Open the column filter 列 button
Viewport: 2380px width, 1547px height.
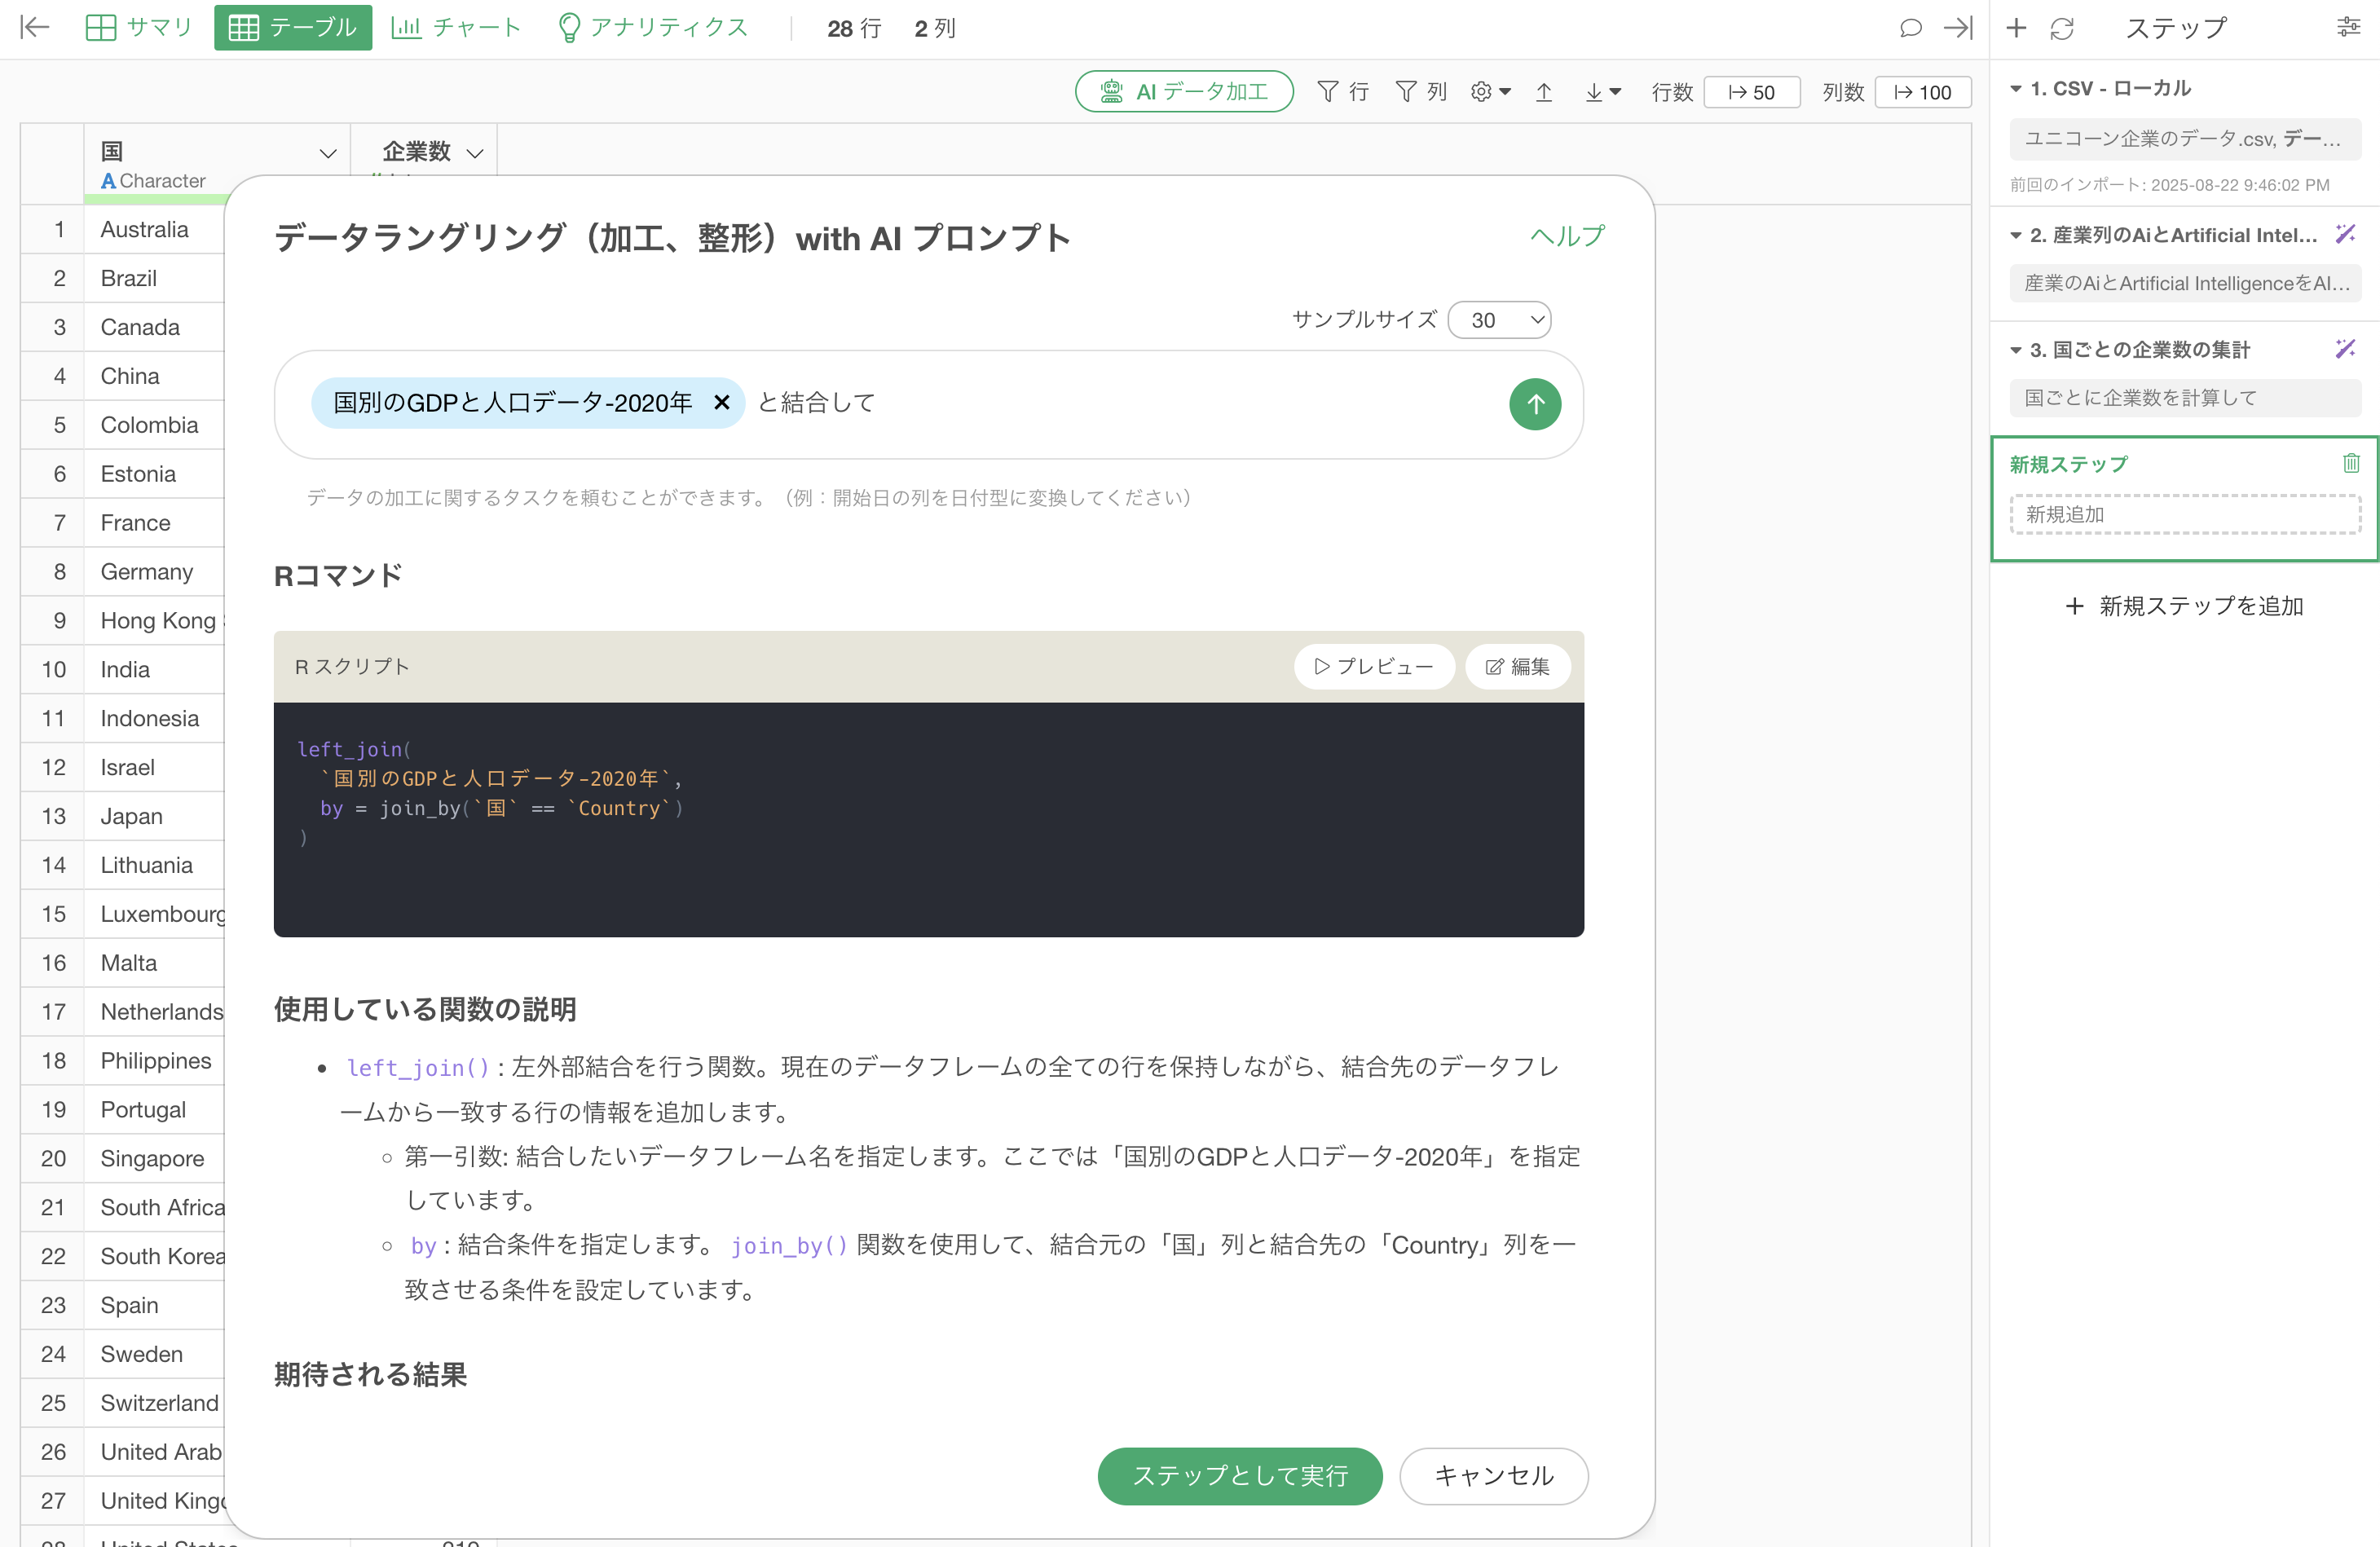[x=1420, y=91]
